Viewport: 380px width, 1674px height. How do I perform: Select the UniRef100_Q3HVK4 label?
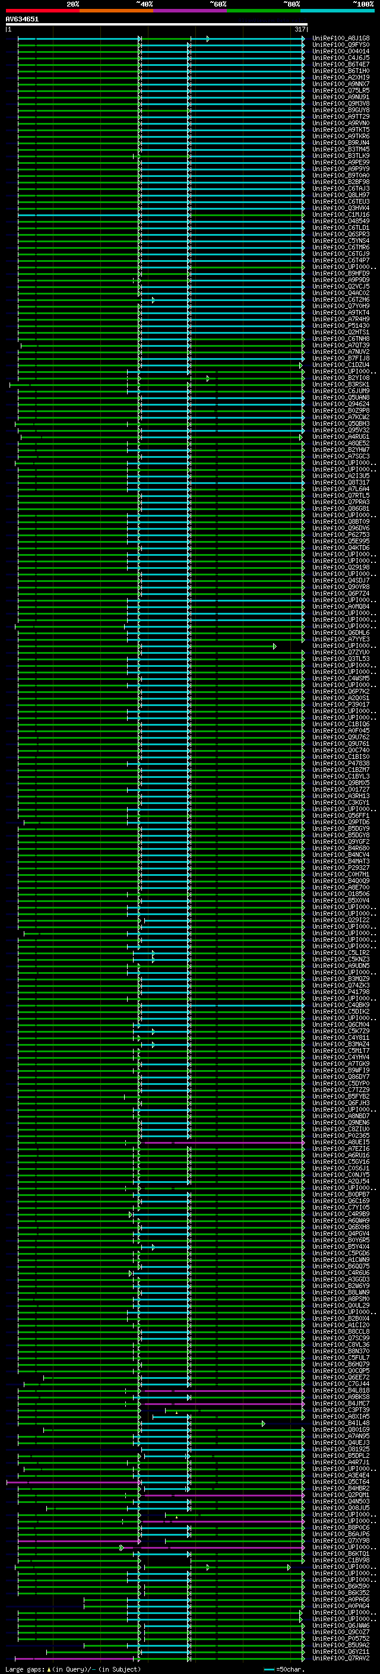point(341,208)
